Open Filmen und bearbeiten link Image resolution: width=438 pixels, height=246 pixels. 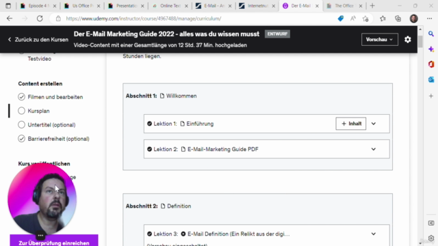[55, 97]
